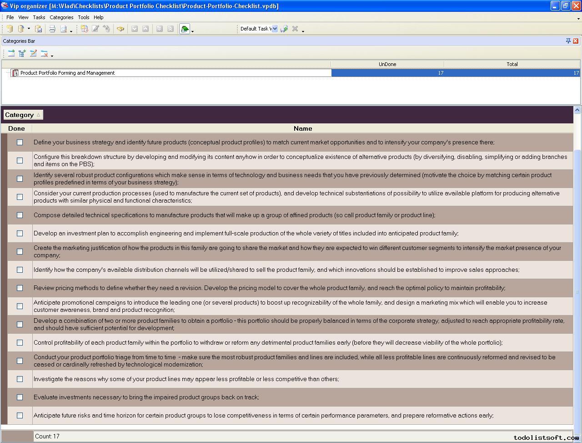Click the Edit Task pencil icon
Screen dimensions: 582x443
pyautogui.click(x=95, y=29)
